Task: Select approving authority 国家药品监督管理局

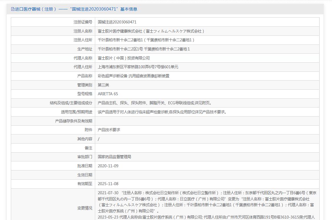Action: pyautogui.click(x=114, y=157)
